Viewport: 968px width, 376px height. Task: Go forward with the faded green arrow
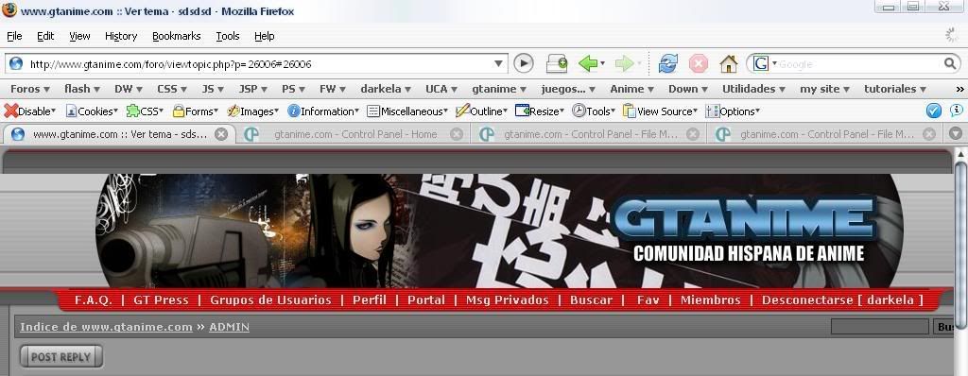[x=625, y=63]
